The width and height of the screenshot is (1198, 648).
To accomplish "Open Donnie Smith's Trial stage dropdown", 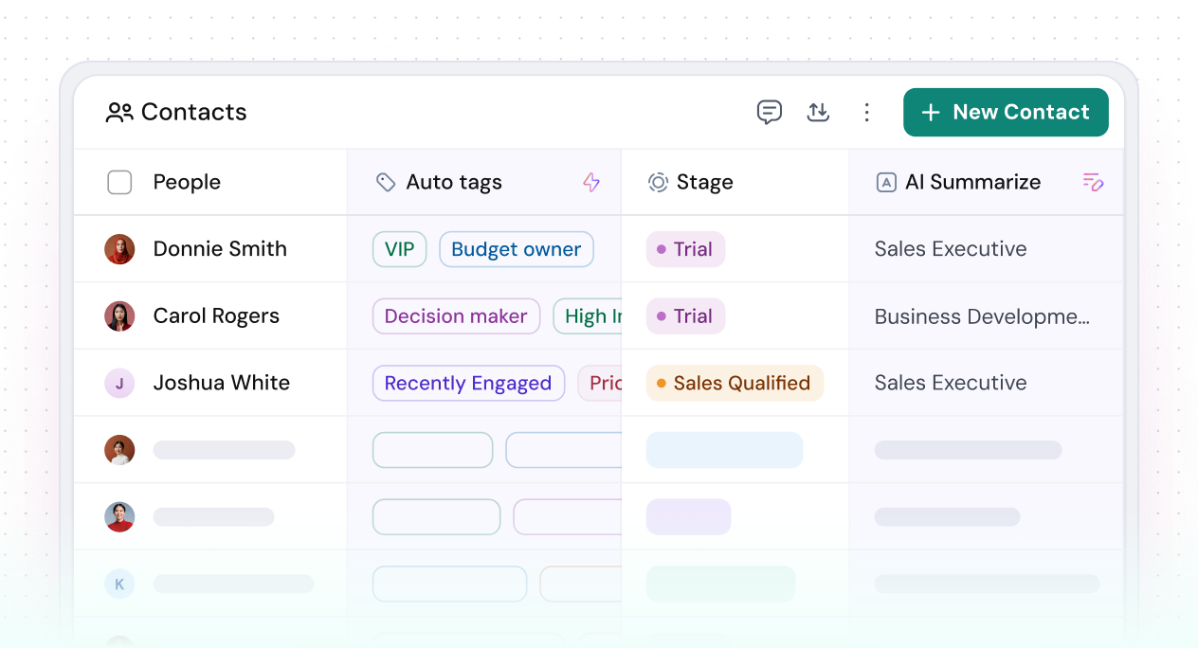I will click(685, 249).
